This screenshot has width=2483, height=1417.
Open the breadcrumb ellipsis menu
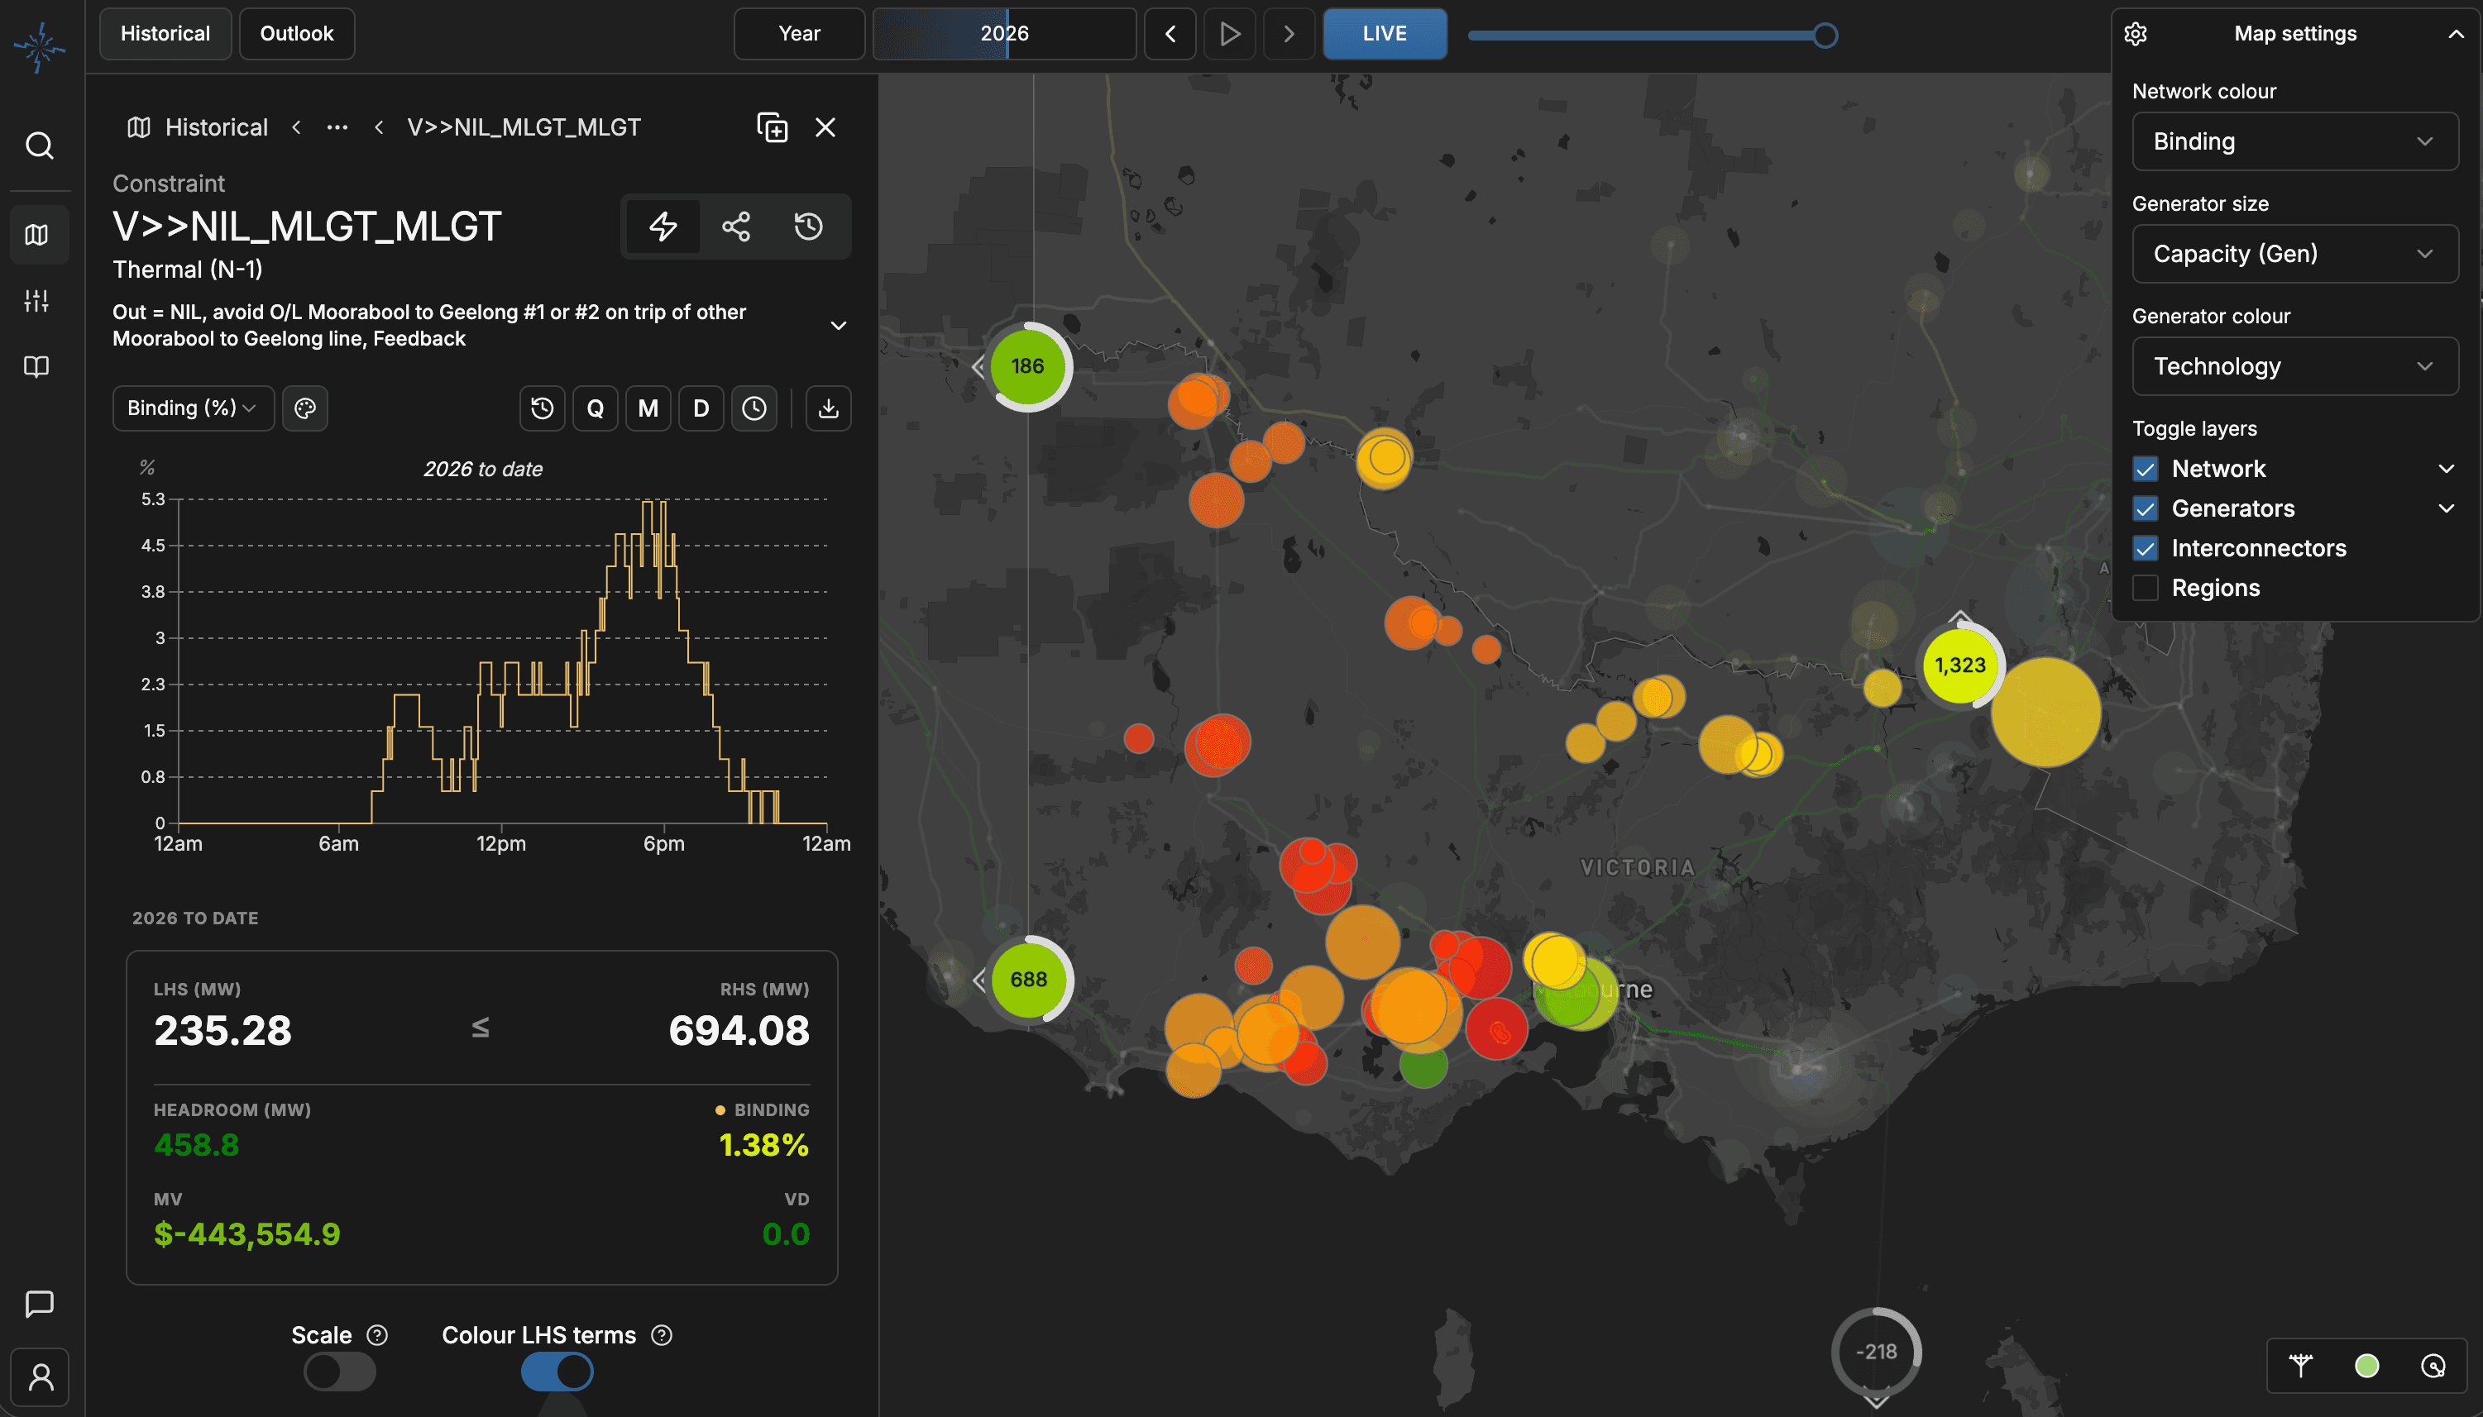pos(337,127)
